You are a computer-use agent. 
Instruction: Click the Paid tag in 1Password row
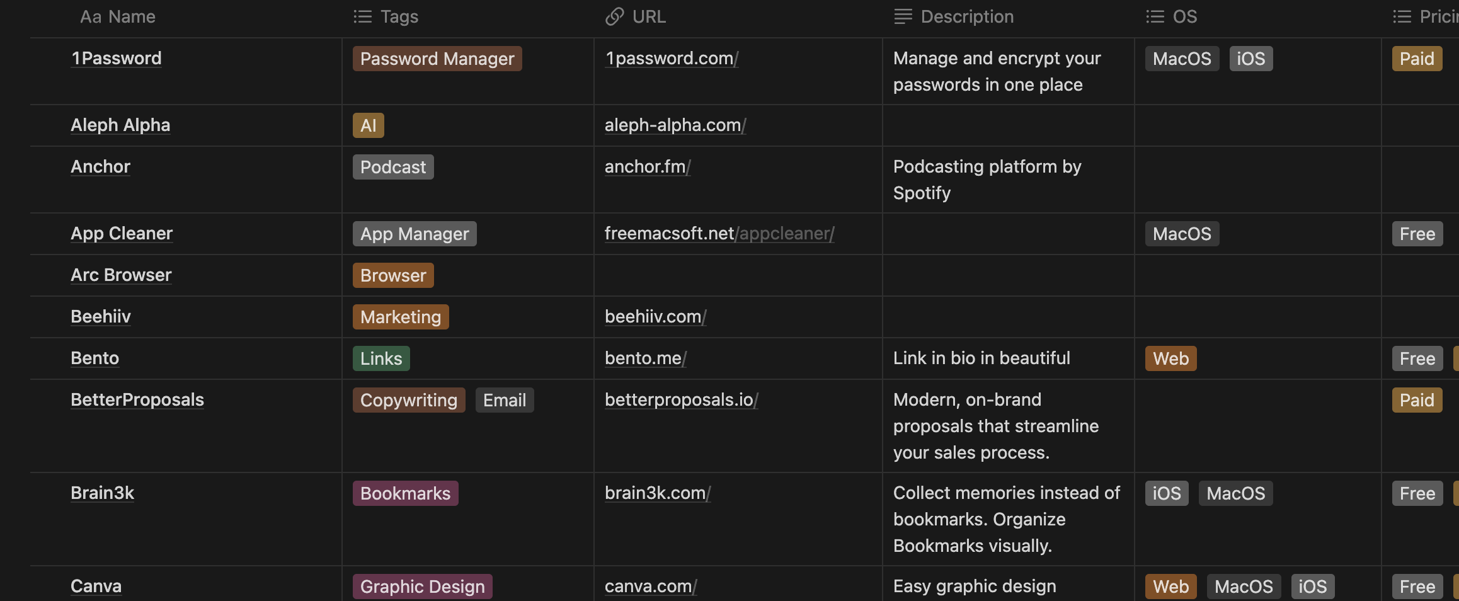pos(1417,59)
